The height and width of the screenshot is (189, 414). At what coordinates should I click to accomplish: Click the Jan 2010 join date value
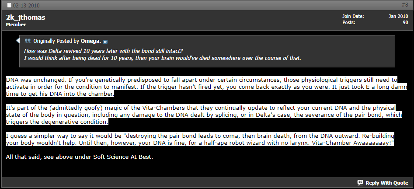pos(398,16)
